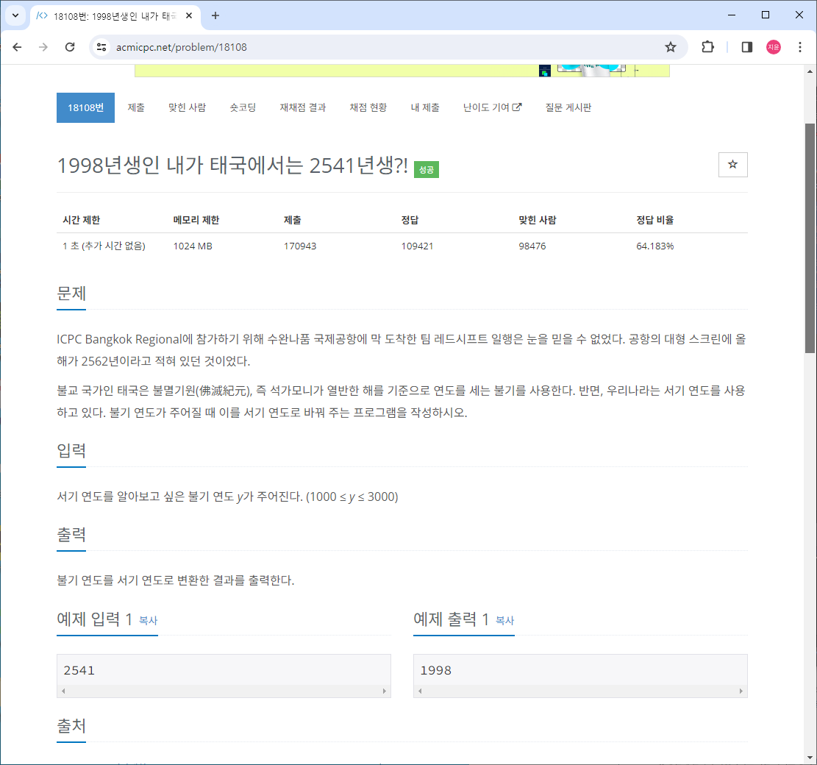
Task: Click the site info icon in the address bar
Action: (100, 46)
